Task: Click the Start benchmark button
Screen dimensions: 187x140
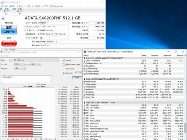Action: pyautogui.click(x=77, y=78)
